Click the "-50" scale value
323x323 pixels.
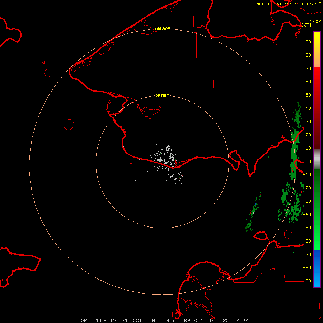[x=307, y=228]
